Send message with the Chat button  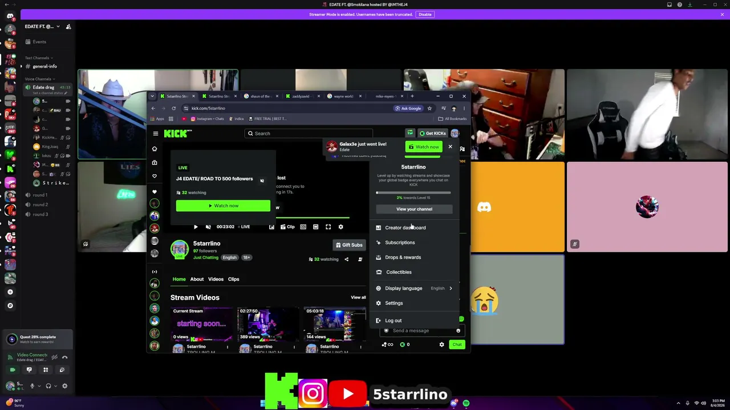457,345
